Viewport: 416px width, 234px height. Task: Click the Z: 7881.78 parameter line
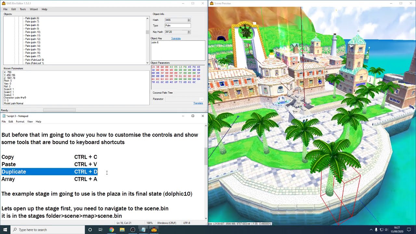coord(9,78)
